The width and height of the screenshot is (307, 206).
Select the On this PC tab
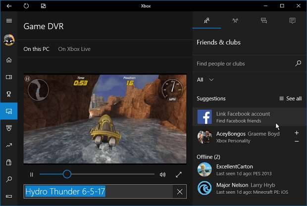coord(37,49)
